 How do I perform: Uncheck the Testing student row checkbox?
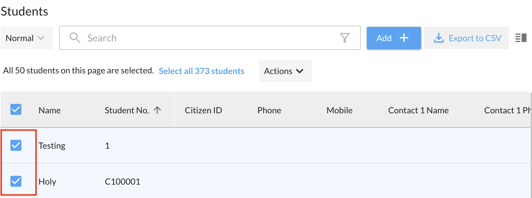pos(16,145)
